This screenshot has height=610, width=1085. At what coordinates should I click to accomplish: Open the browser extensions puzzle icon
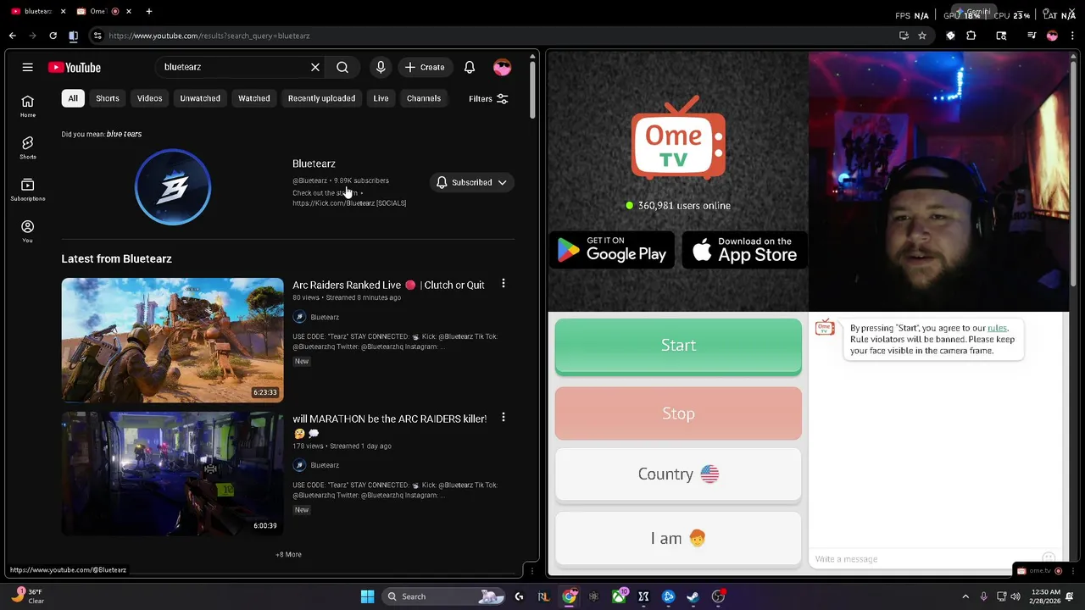[x=971, y=36]
